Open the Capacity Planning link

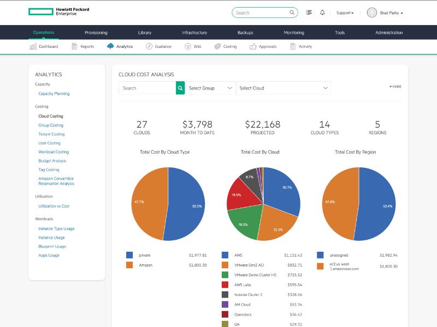54,93
